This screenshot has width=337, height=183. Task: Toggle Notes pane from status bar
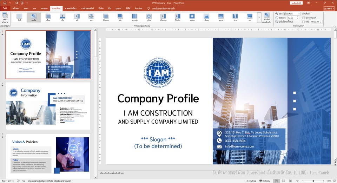pos(251,181)
